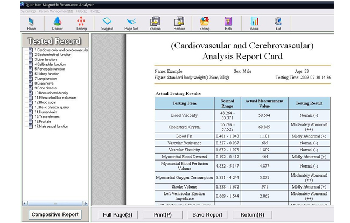Image resolution: width=350 pixels, height=223 pixels.
Task: Click the Vascular Elasticity table cell
Action: pyautogui.click(x=184, y=150)
